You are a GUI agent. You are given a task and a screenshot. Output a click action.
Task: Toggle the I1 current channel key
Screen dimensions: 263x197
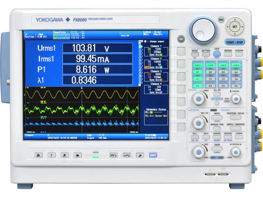pyautogui.click(x=198, y=79)
